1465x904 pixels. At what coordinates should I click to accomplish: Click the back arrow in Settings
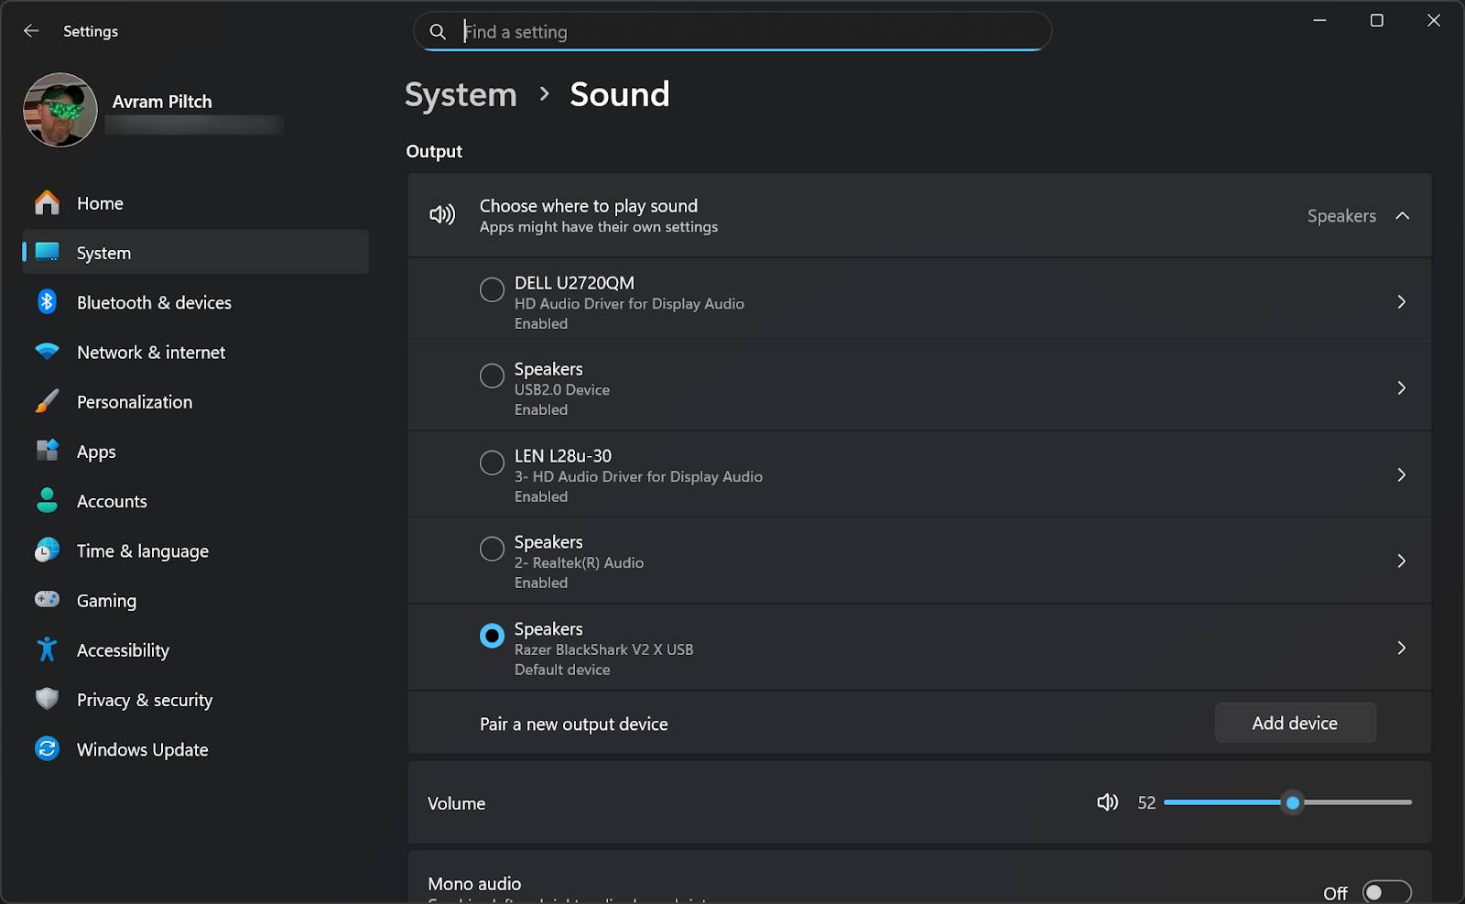31,31
